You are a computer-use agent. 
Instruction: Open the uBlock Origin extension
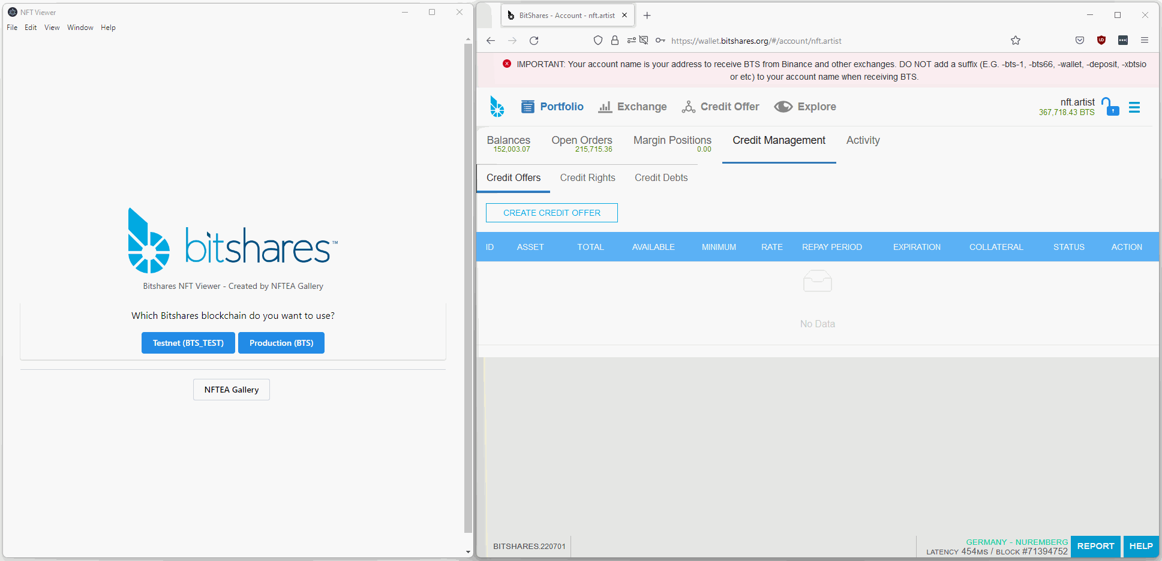(x=1101, y=41)
